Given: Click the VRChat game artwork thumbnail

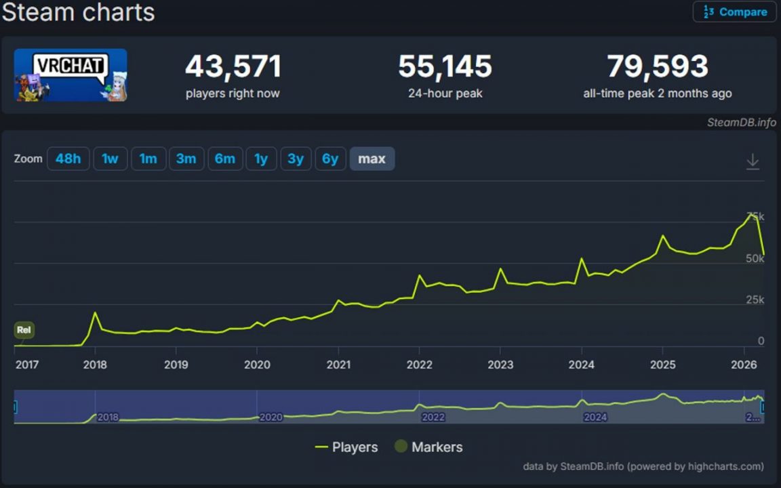Looking at the screenshot, I should tap(70, 75).
